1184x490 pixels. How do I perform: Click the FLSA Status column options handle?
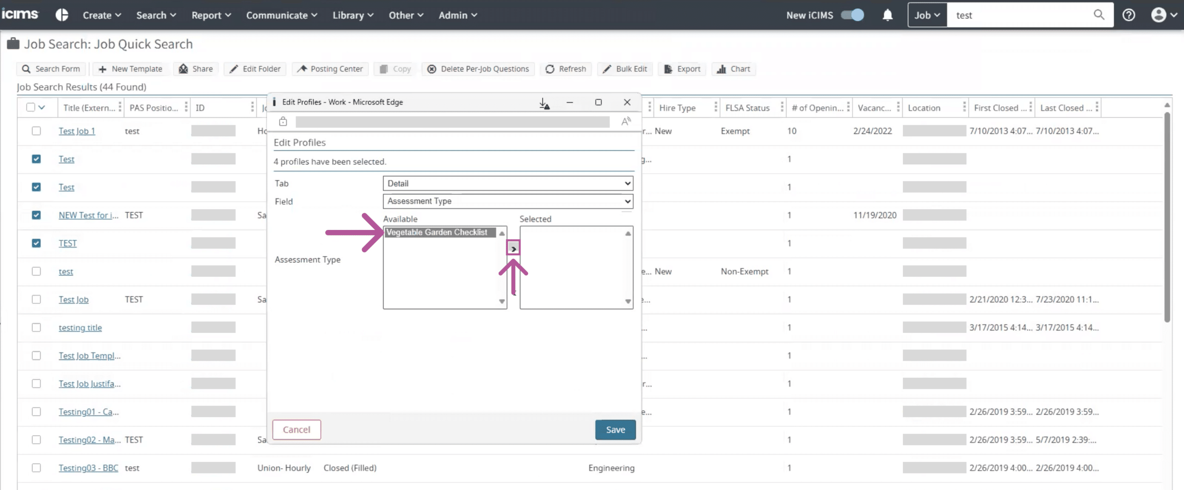pos(782,107)
